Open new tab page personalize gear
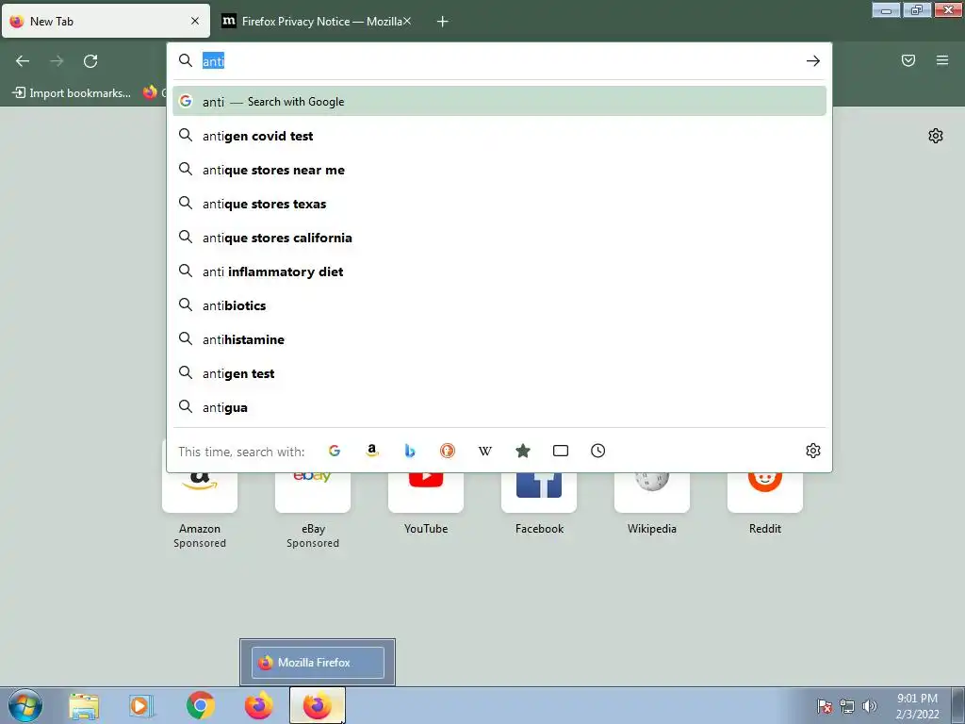This screenshot has height=724, width=965. (936, 136)
